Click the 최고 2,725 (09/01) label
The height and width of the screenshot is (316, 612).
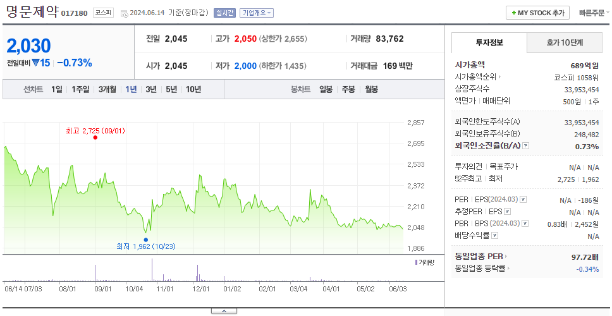[95, 131]
